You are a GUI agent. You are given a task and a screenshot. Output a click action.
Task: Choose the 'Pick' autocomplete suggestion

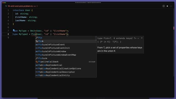(x=66, y=41)
